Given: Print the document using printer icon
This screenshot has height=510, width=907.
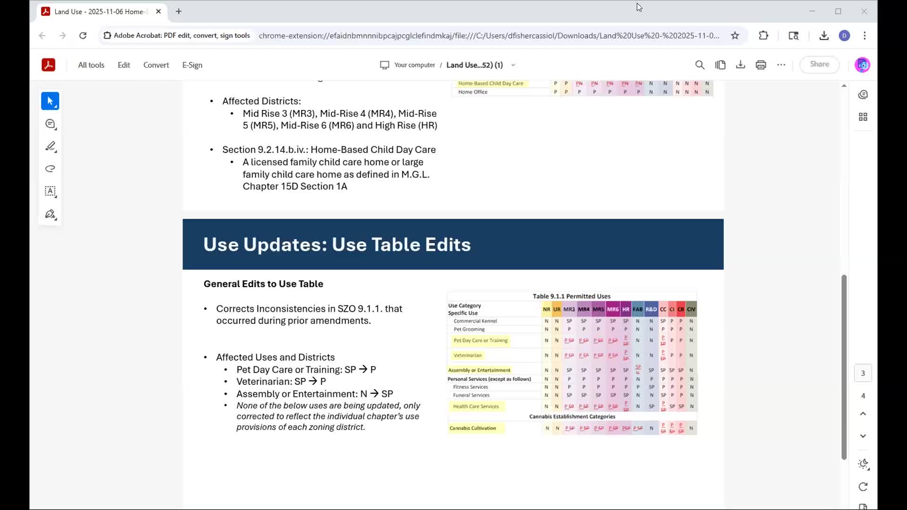Looking at the screenshot, I should (x=761, y=65).
